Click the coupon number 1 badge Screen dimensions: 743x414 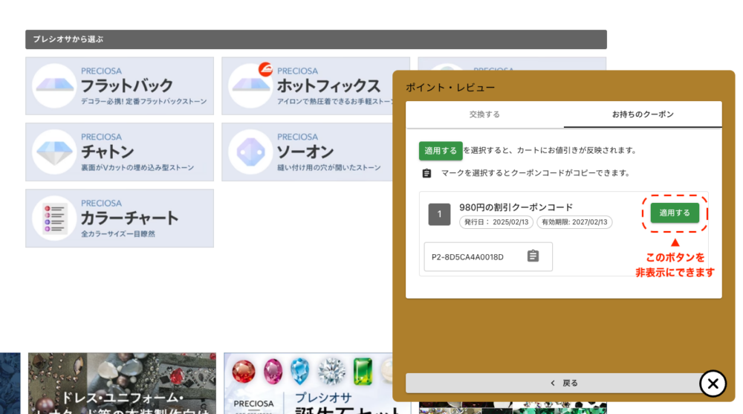439,214
